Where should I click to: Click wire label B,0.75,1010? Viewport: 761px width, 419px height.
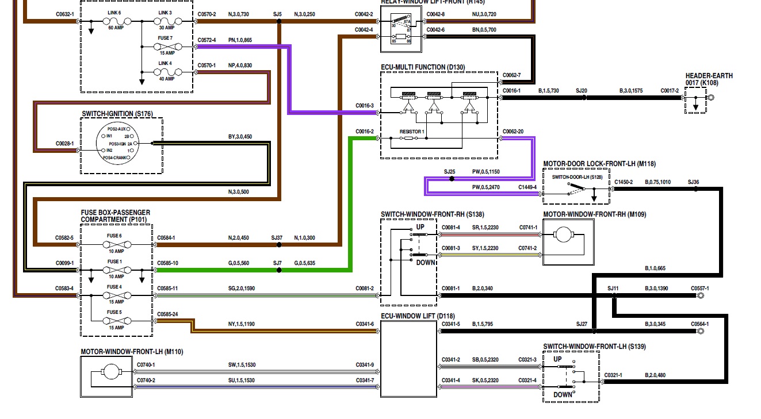(657, 182)
